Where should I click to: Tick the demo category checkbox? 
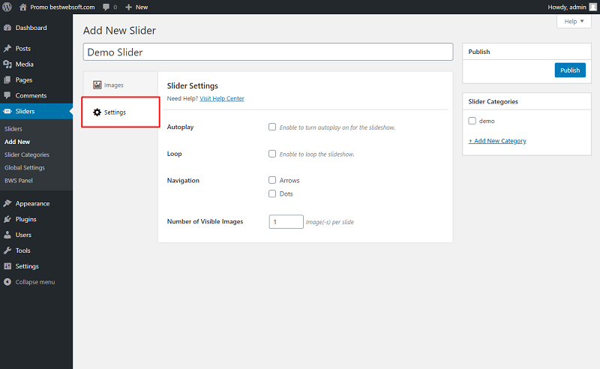(472, 121)
